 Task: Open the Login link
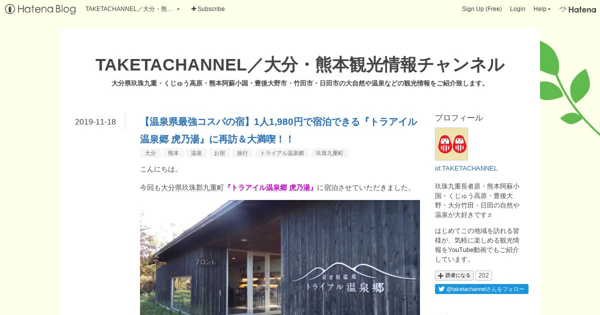coord(517,9)
